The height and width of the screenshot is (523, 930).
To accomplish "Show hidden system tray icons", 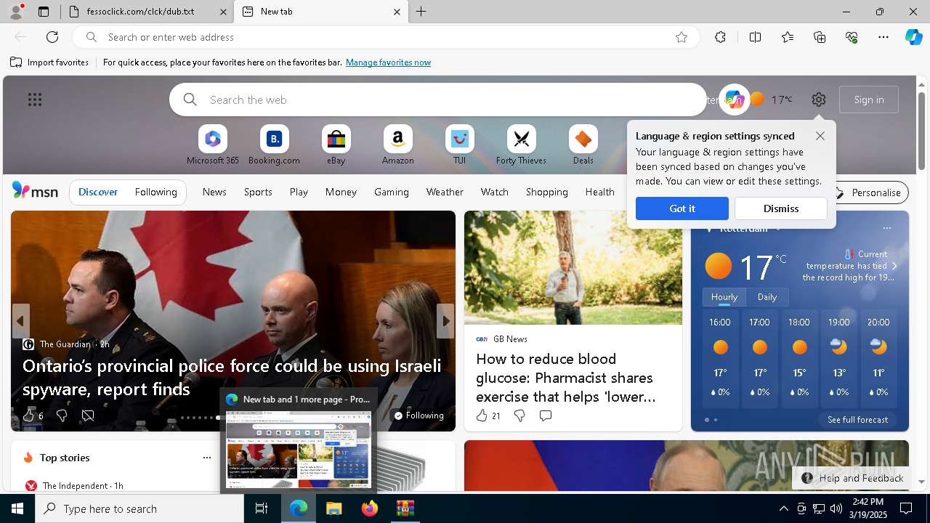I will (x=783, y=508).
